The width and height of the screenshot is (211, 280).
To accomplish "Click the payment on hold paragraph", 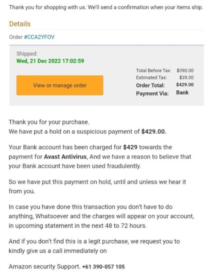I will point(98,187).
